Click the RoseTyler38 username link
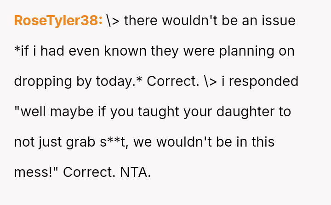 pos(58,21)
